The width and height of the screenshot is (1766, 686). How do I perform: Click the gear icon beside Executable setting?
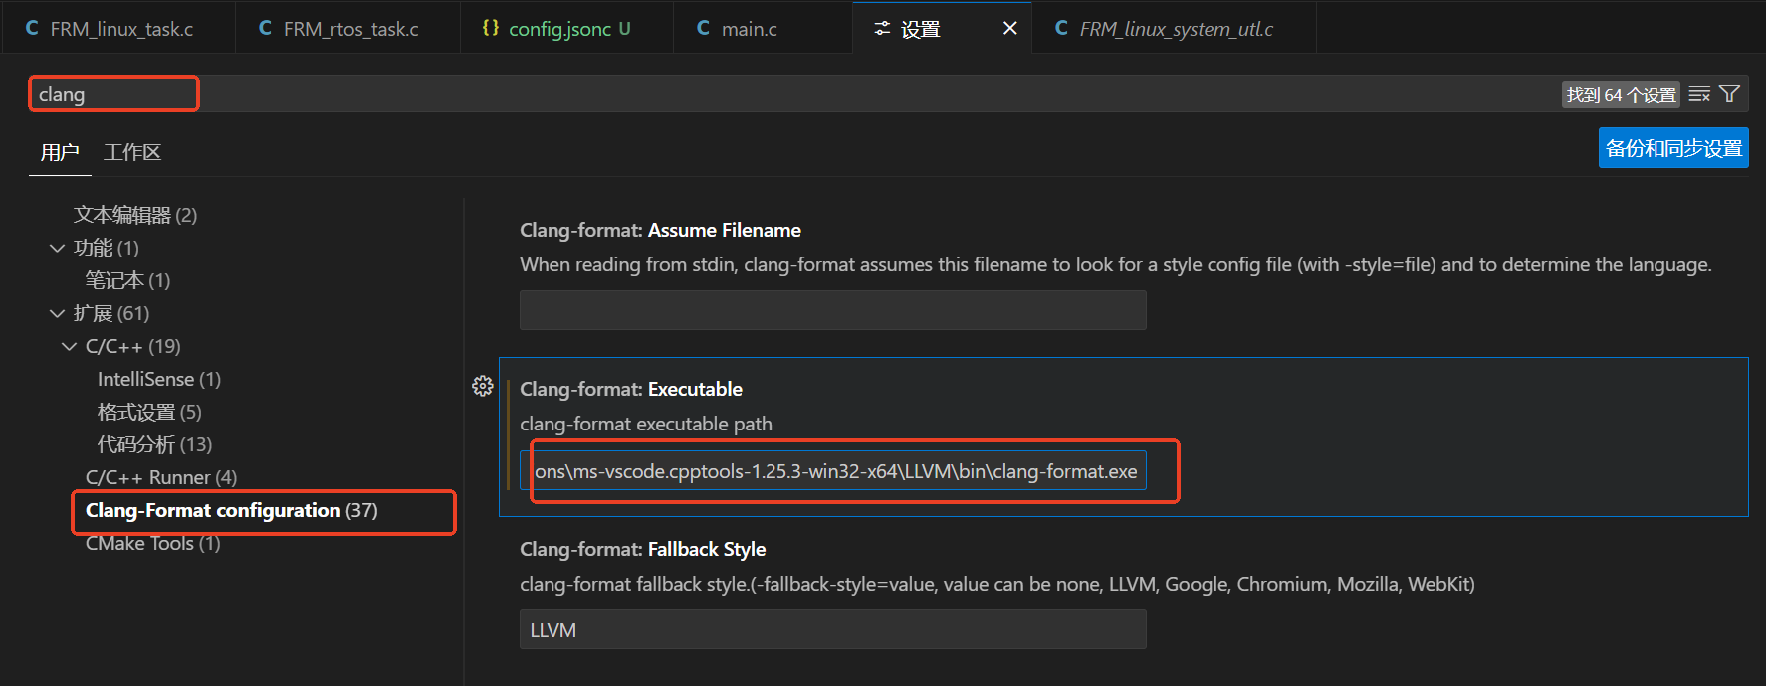pos(483,386)
